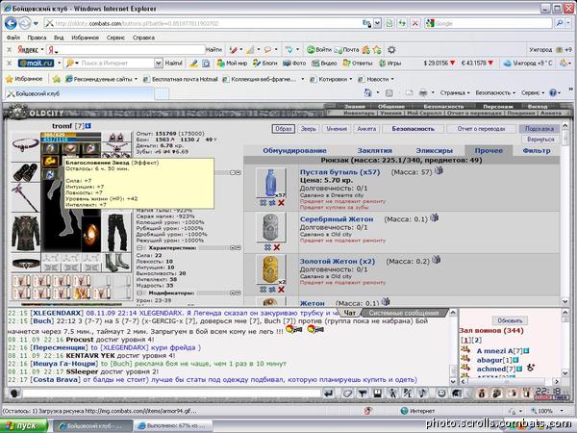Select the Чат tab

click(350, 313)
